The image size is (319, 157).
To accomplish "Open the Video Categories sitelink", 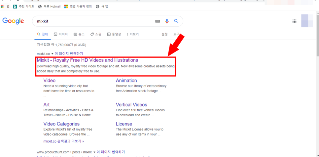I will [x=61, y=124].
